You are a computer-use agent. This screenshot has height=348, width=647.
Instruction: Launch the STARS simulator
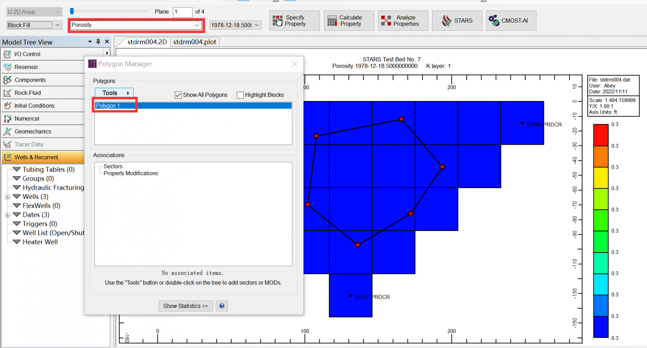coord(457,20)
